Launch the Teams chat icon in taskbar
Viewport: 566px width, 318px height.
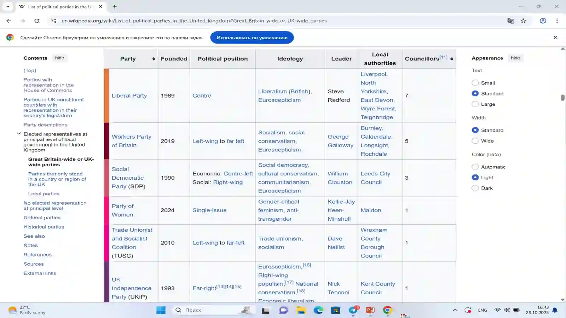[283, 310]
